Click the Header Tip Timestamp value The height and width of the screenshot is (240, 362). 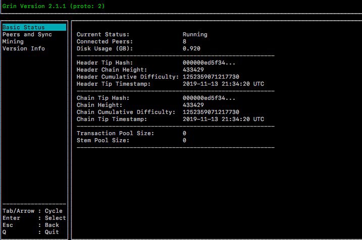223,84
